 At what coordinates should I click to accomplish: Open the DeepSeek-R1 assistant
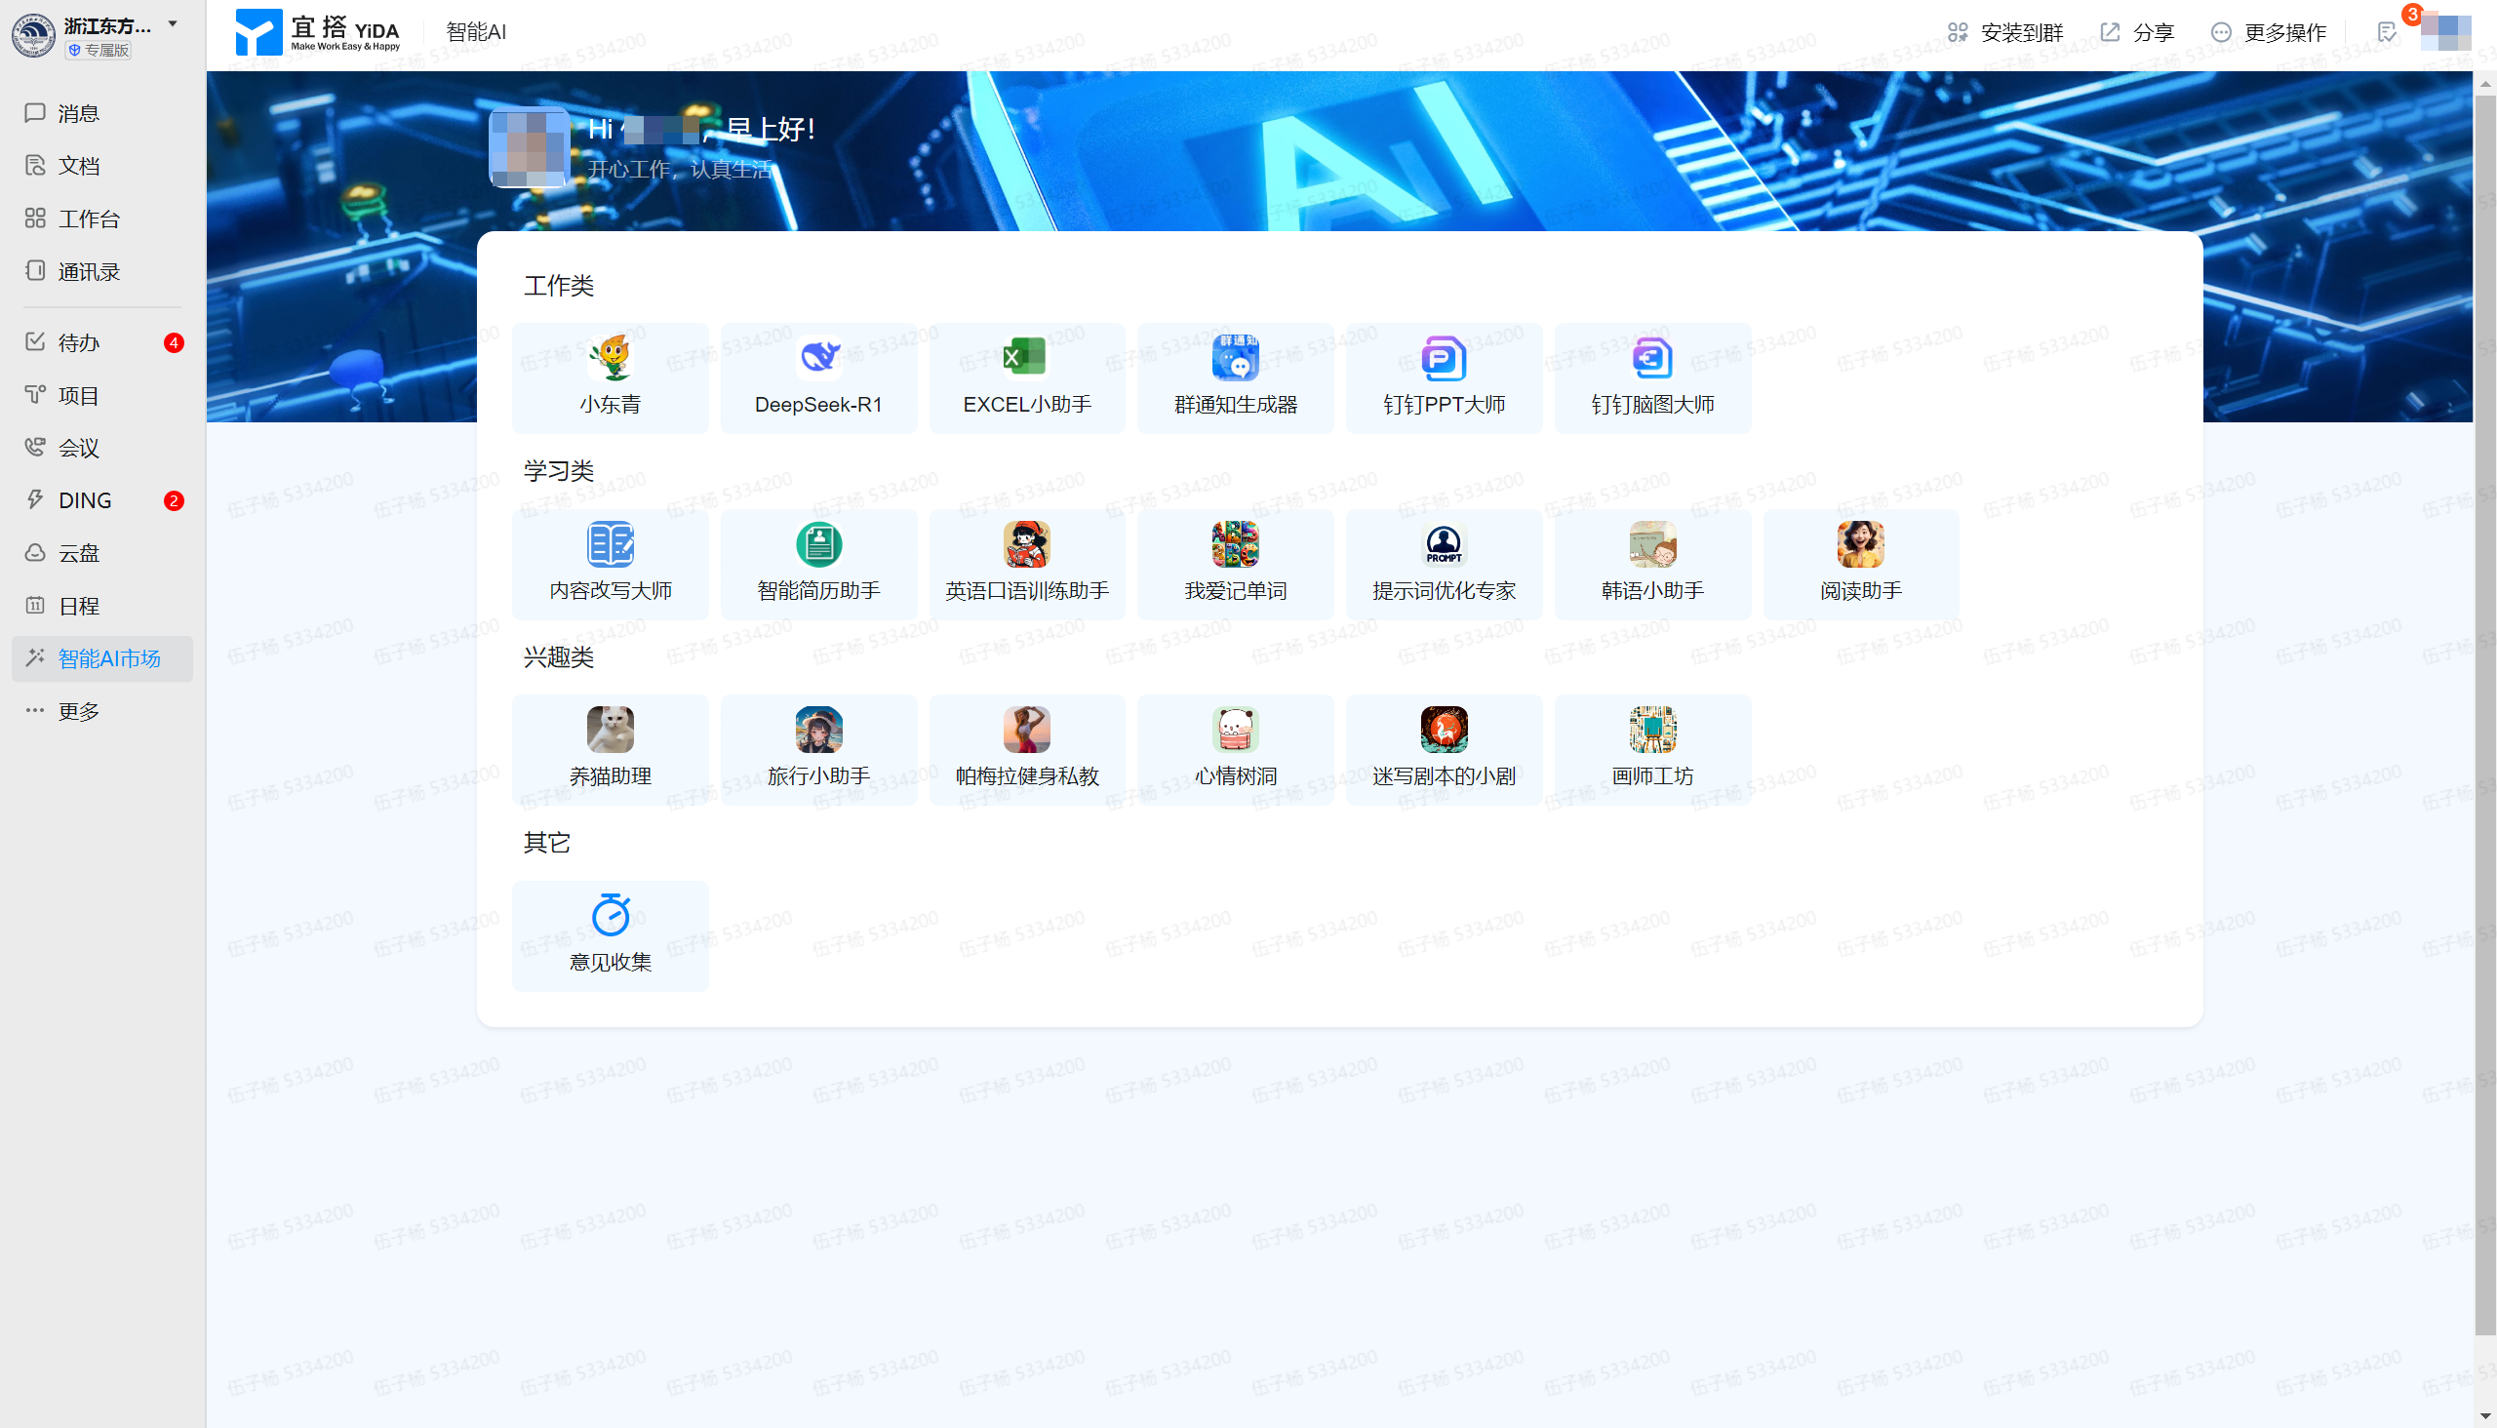(818, 377)
